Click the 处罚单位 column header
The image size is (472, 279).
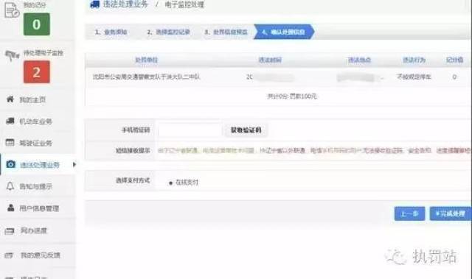146,60
